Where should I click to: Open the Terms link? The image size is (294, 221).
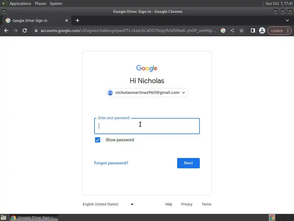click(x=206, y=204)
